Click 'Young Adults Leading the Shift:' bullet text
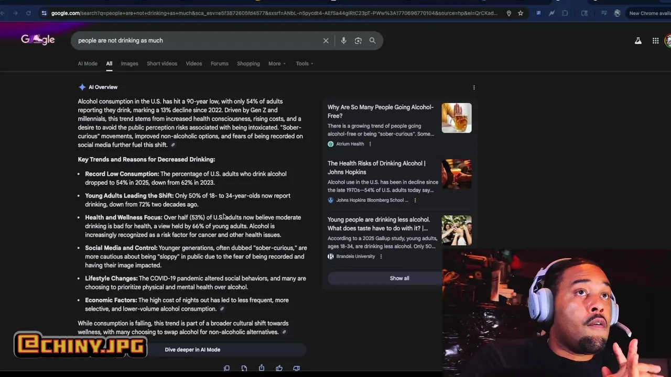 [x=129, y=196]
